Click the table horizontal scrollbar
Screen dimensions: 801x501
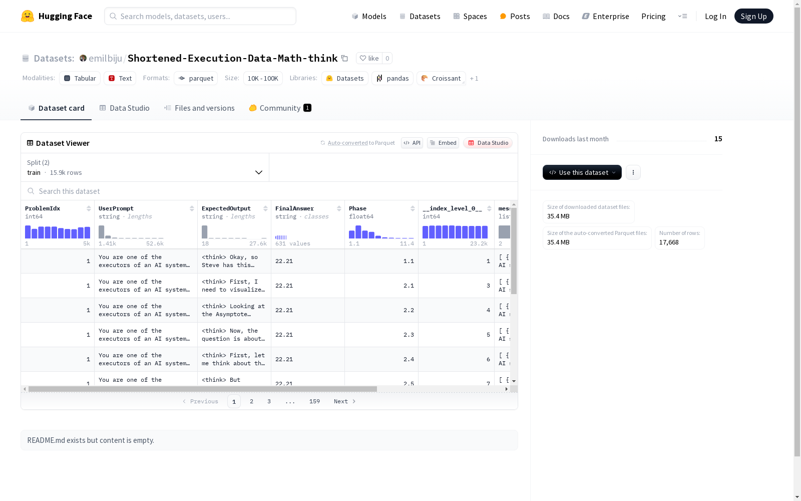pos(203,389)
